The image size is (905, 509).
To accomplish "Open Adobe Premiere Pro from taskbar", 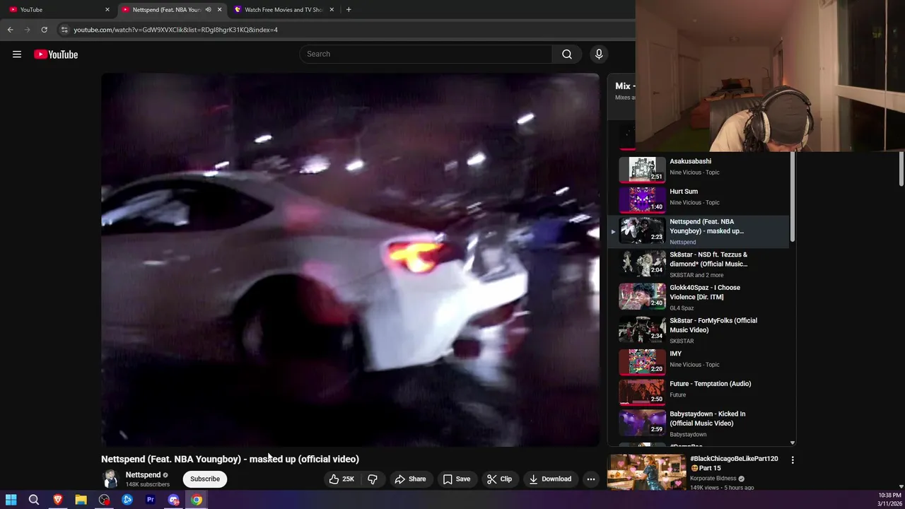I will (x=151, y=500).
